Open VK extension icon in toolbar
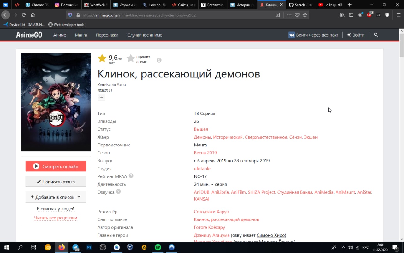Screen dimensions: 404x253 tap(378, 15)
